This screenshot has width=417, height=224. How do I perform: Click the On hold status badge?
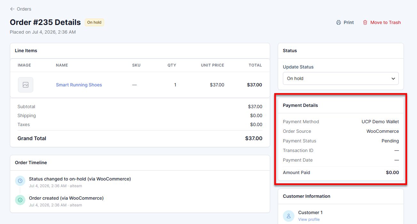[x=94, y=22]
